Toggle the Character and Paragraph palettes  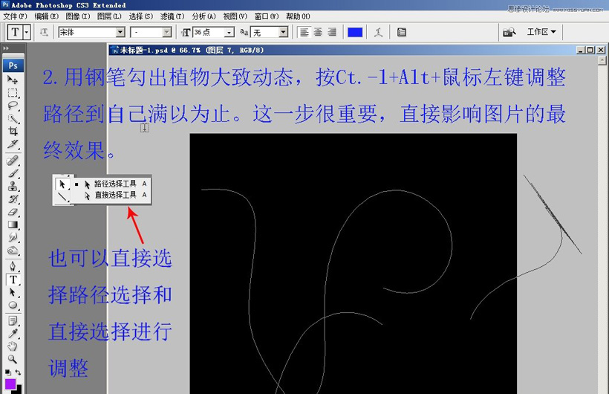pos(402,32)
